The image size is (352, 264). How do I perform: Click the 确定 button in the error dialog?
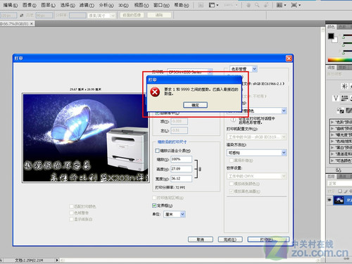click(195, 105)
